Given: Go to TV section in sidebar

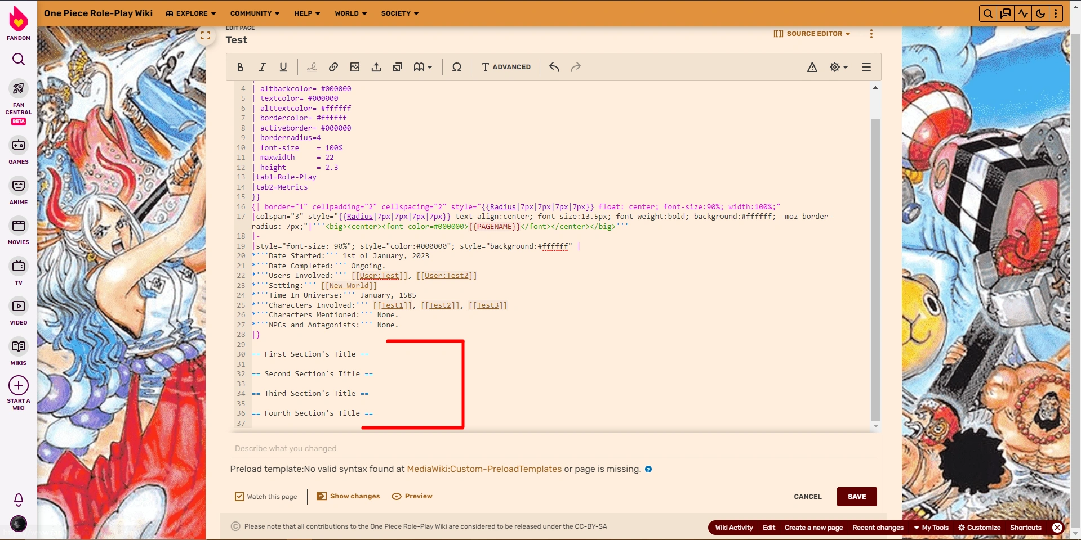Looking at the screenshot, I should point(19,271).
